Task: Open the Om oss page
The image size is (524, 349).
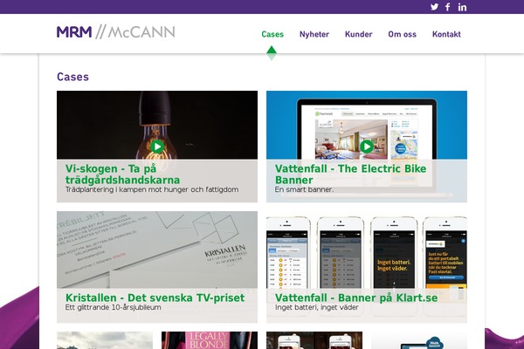Action: pyautogui.click(x=402, y=34)
